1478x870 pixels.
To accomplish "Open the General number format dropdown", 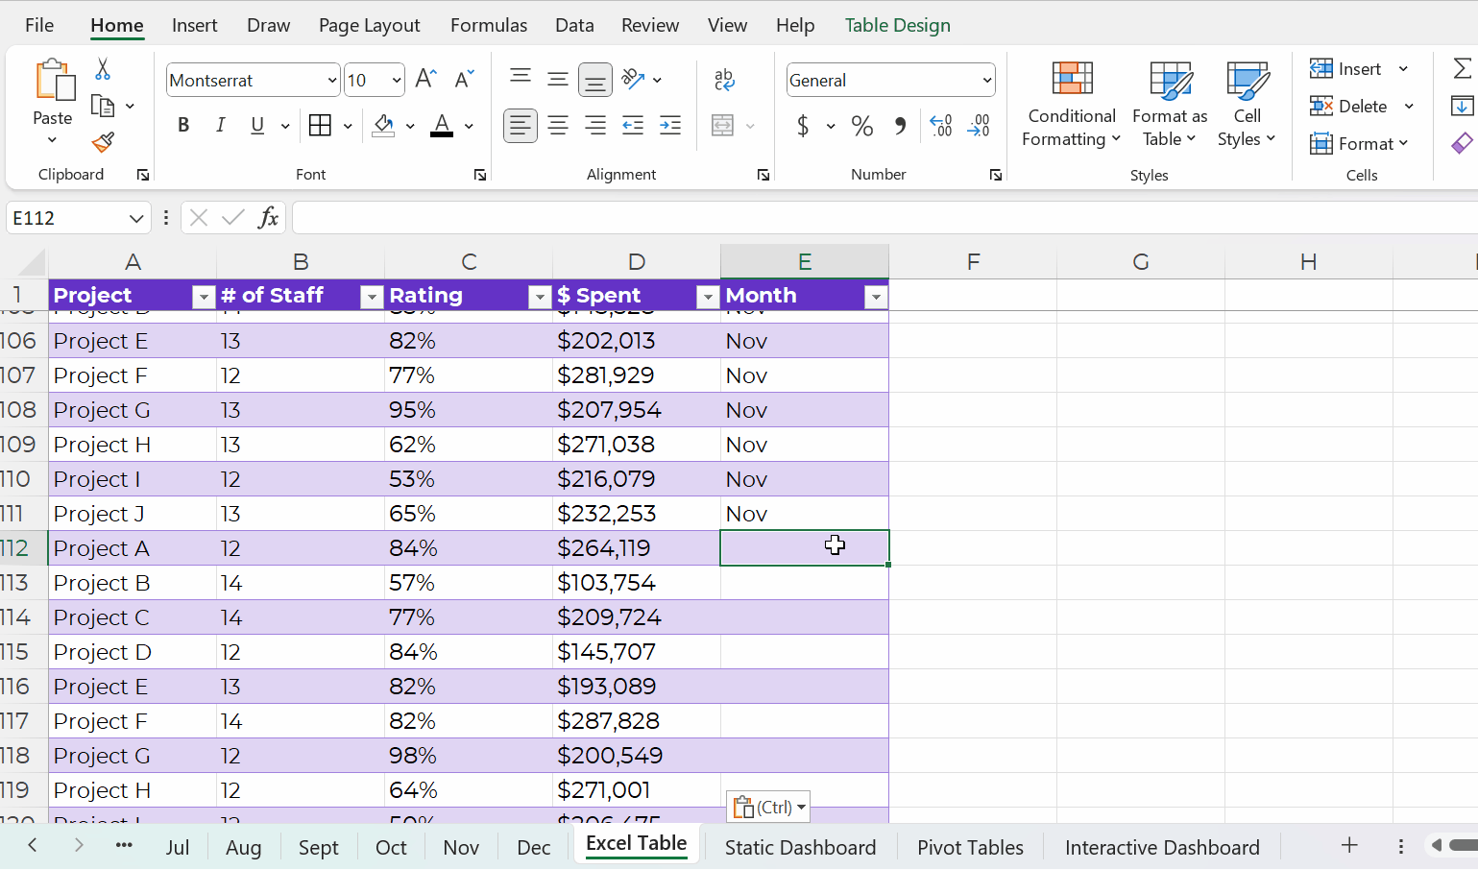I will click(x=987, y=81).
